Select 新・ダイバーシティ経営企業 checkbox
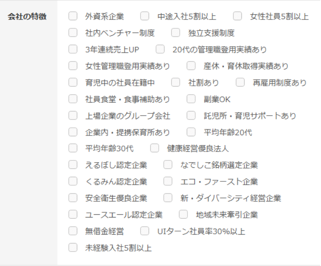The image size is (321, 266). pyautogui.click(x=167, y=198)
